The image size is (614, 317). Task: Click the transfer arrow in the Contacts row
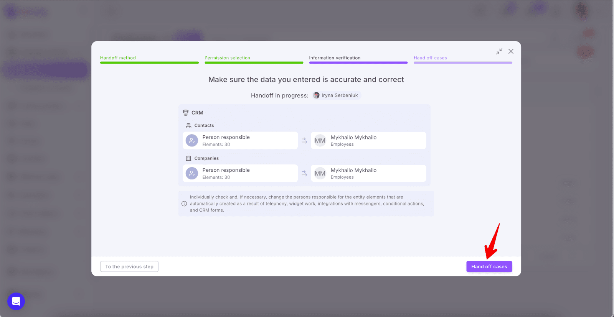click(304, 141)
